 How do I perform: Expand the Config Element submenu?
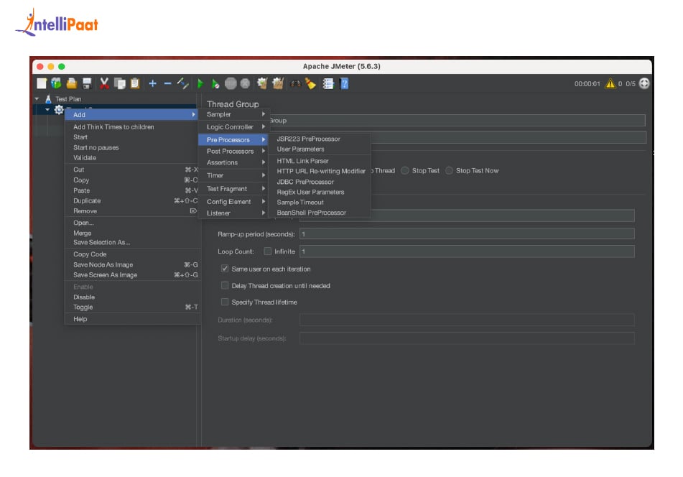234,202
